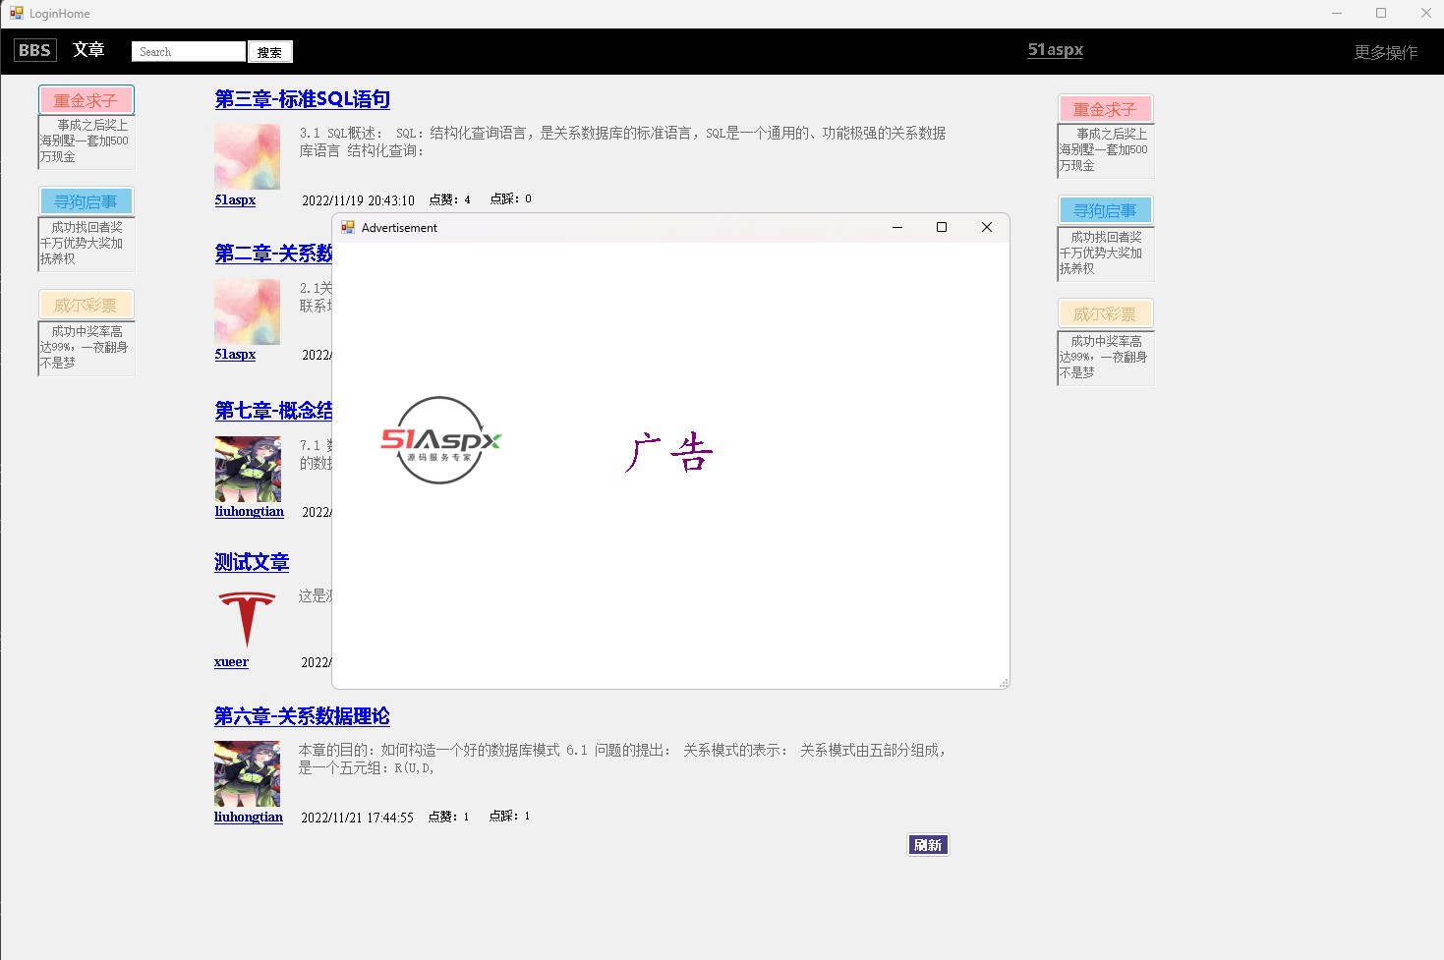
Task: Click left 寻狗启事 description text box
Action: pos(87,243)
